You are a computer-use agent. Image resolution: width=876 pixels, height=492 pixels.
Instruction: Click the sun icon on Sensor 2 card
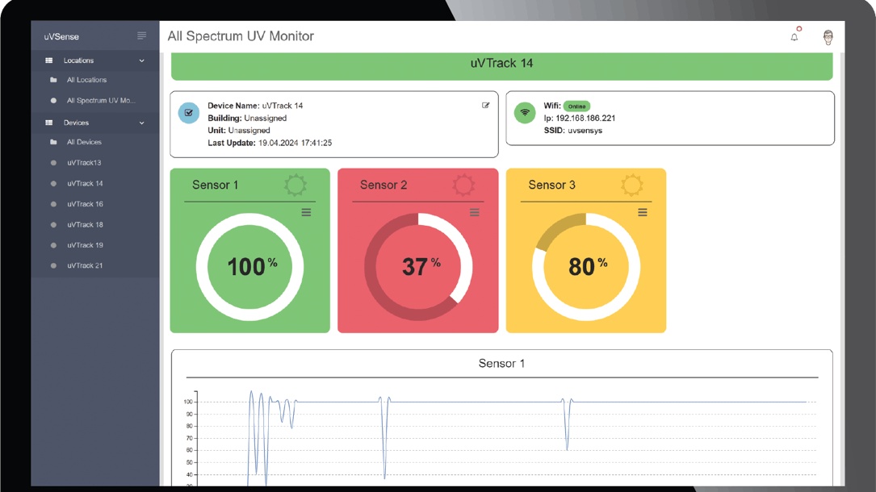tap(464, 186)
